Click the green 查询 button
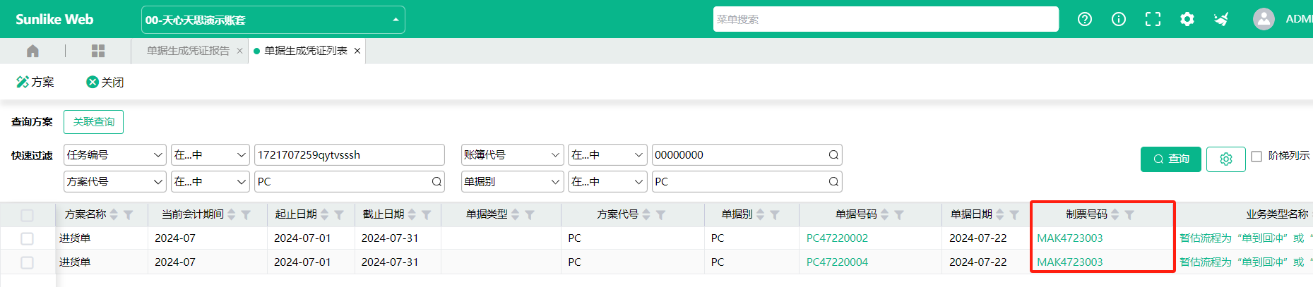This screenshot has height=287, width=1313. tap(1170, 159)
